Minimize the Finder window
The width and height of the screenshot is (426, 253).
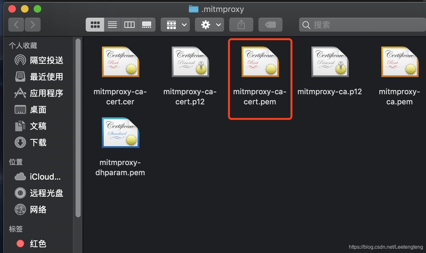25,9
